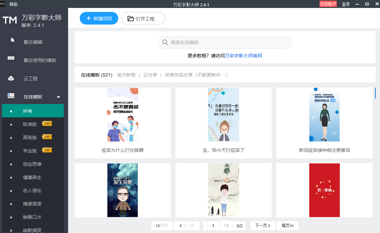380x233 pixels.
Task: Open the 最近编辑 sidebar icon
Action: (10, 40)
